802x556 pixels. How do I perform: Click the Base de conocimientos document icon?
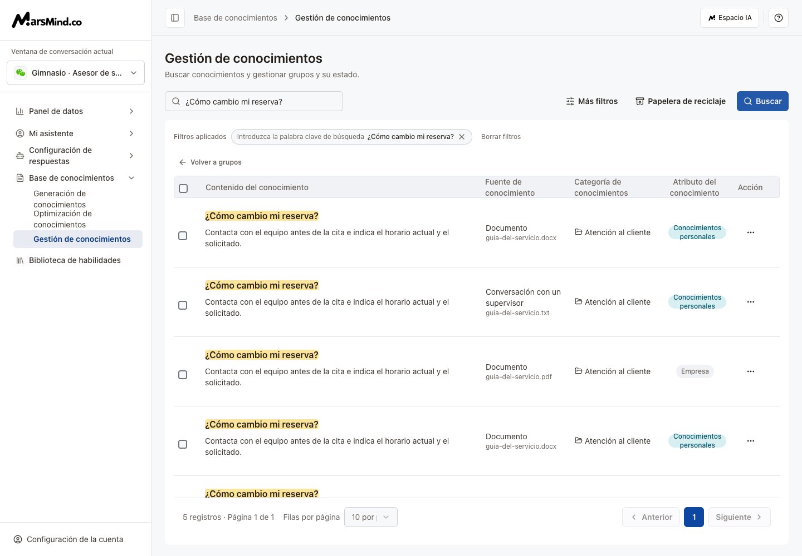point(20,178)
